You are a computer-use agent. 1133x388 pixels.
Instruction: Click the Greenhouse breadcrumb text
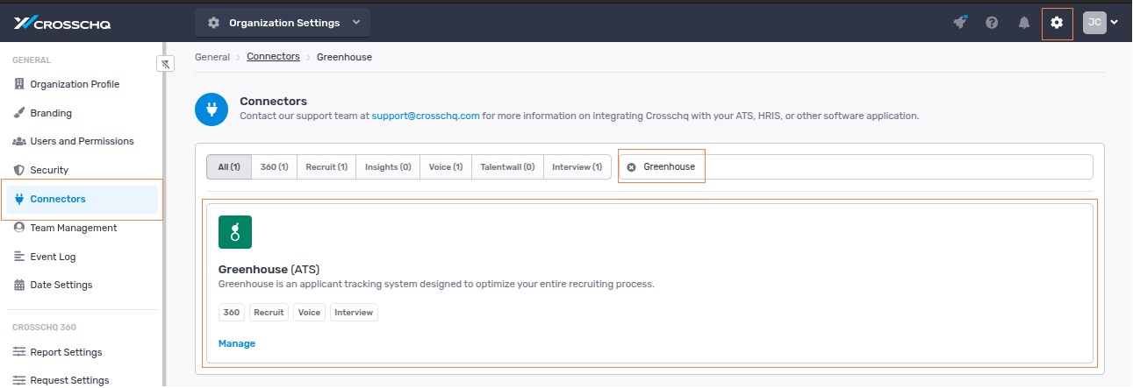point(344,57)
